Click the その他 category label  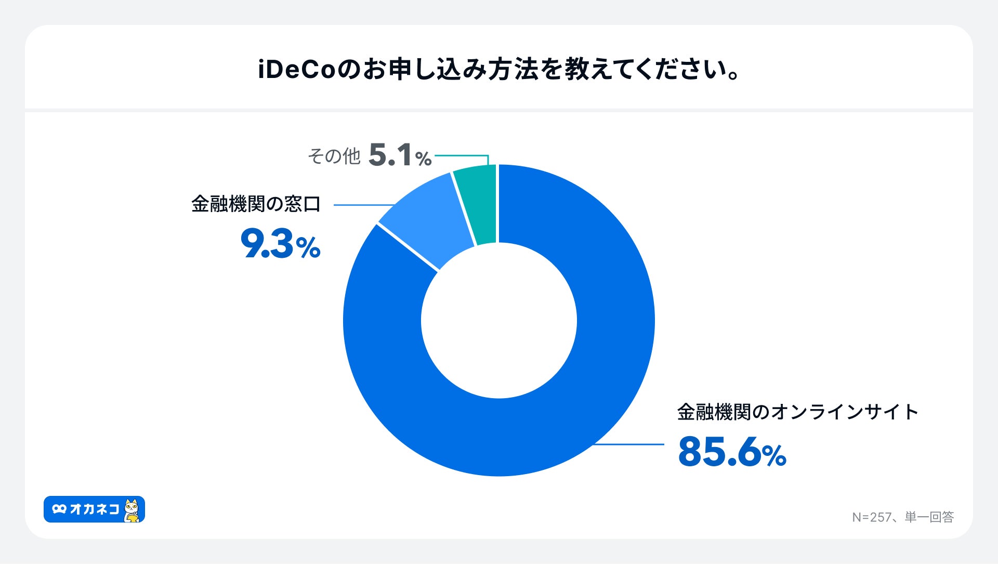[334, 156]
